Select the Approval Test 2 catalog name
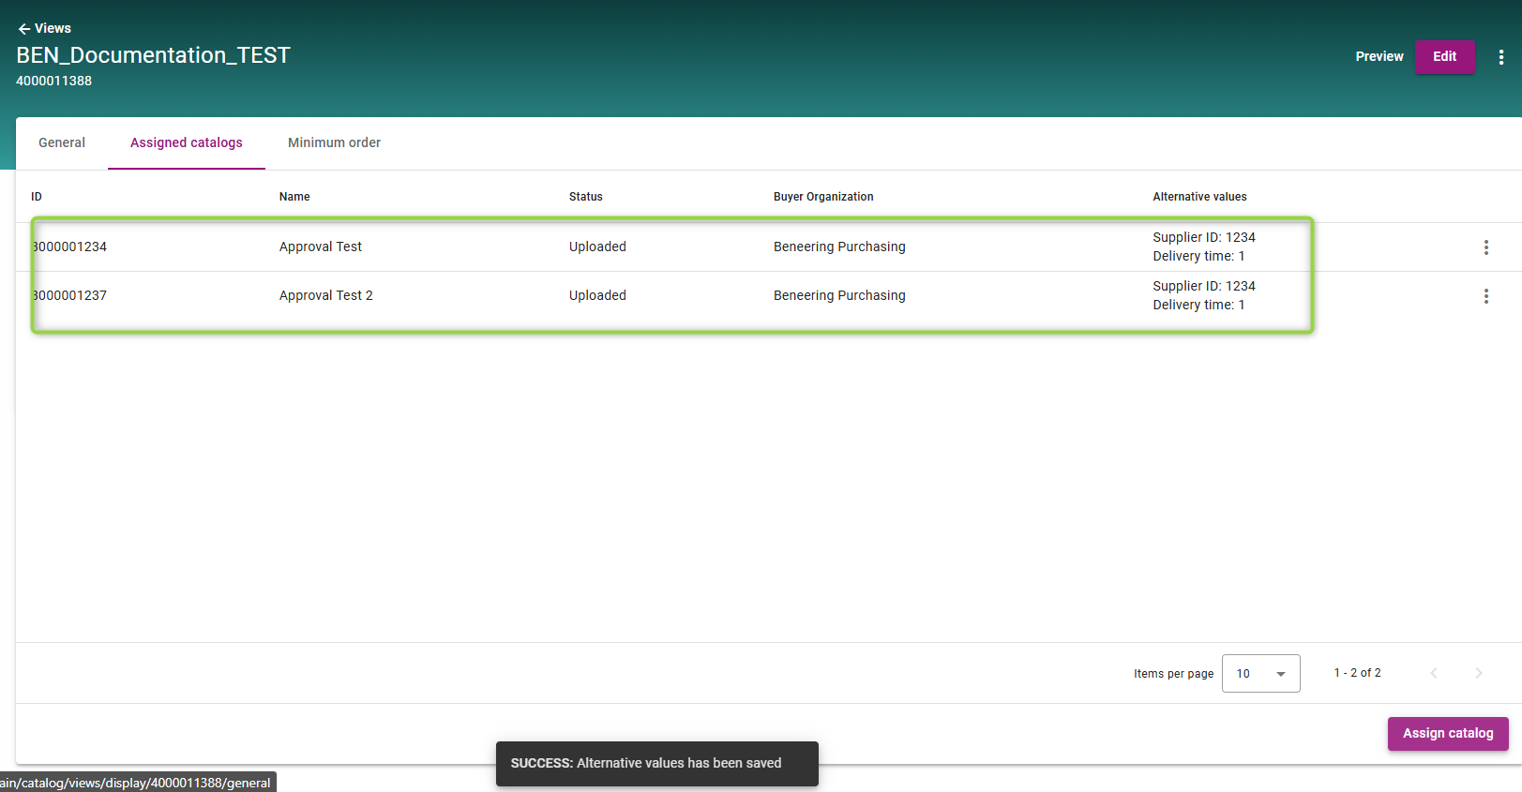This screenshot has height=792, width=1522. point(325,295)
